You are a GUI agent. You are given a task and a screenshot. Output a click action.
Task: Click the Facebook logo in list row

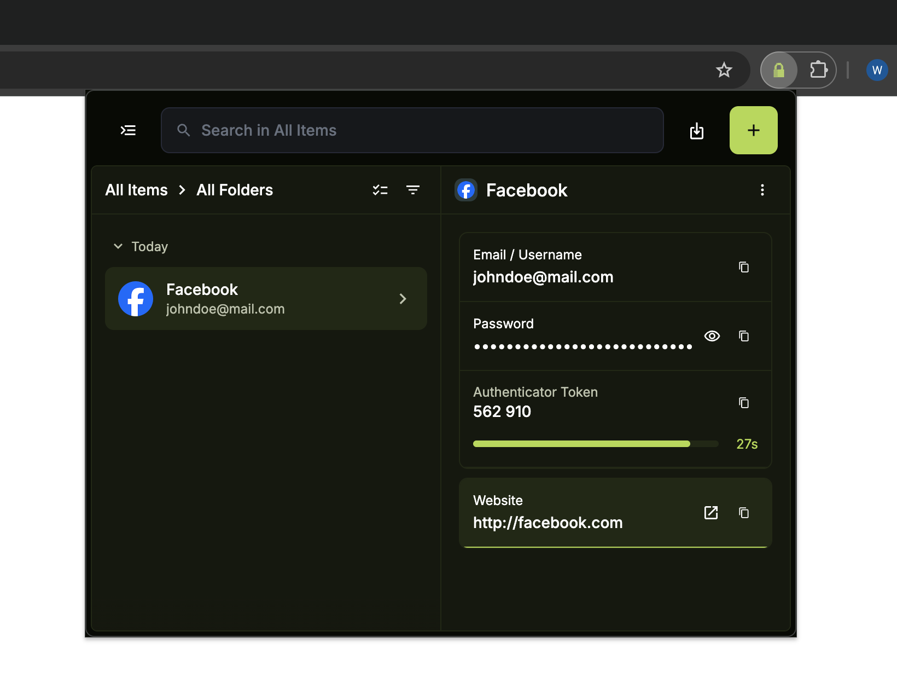click(x=136, y=299)
